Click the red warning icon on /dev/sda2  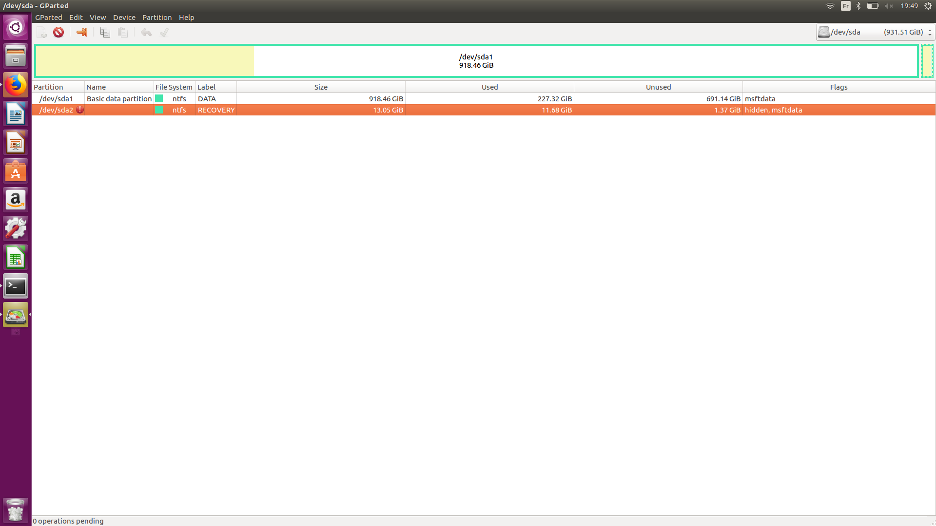pyautogui.click(x=80, y=110)
